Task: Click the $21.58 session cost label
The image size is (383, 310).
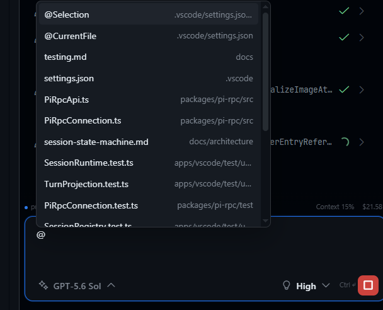Action: tap(372, 207)
